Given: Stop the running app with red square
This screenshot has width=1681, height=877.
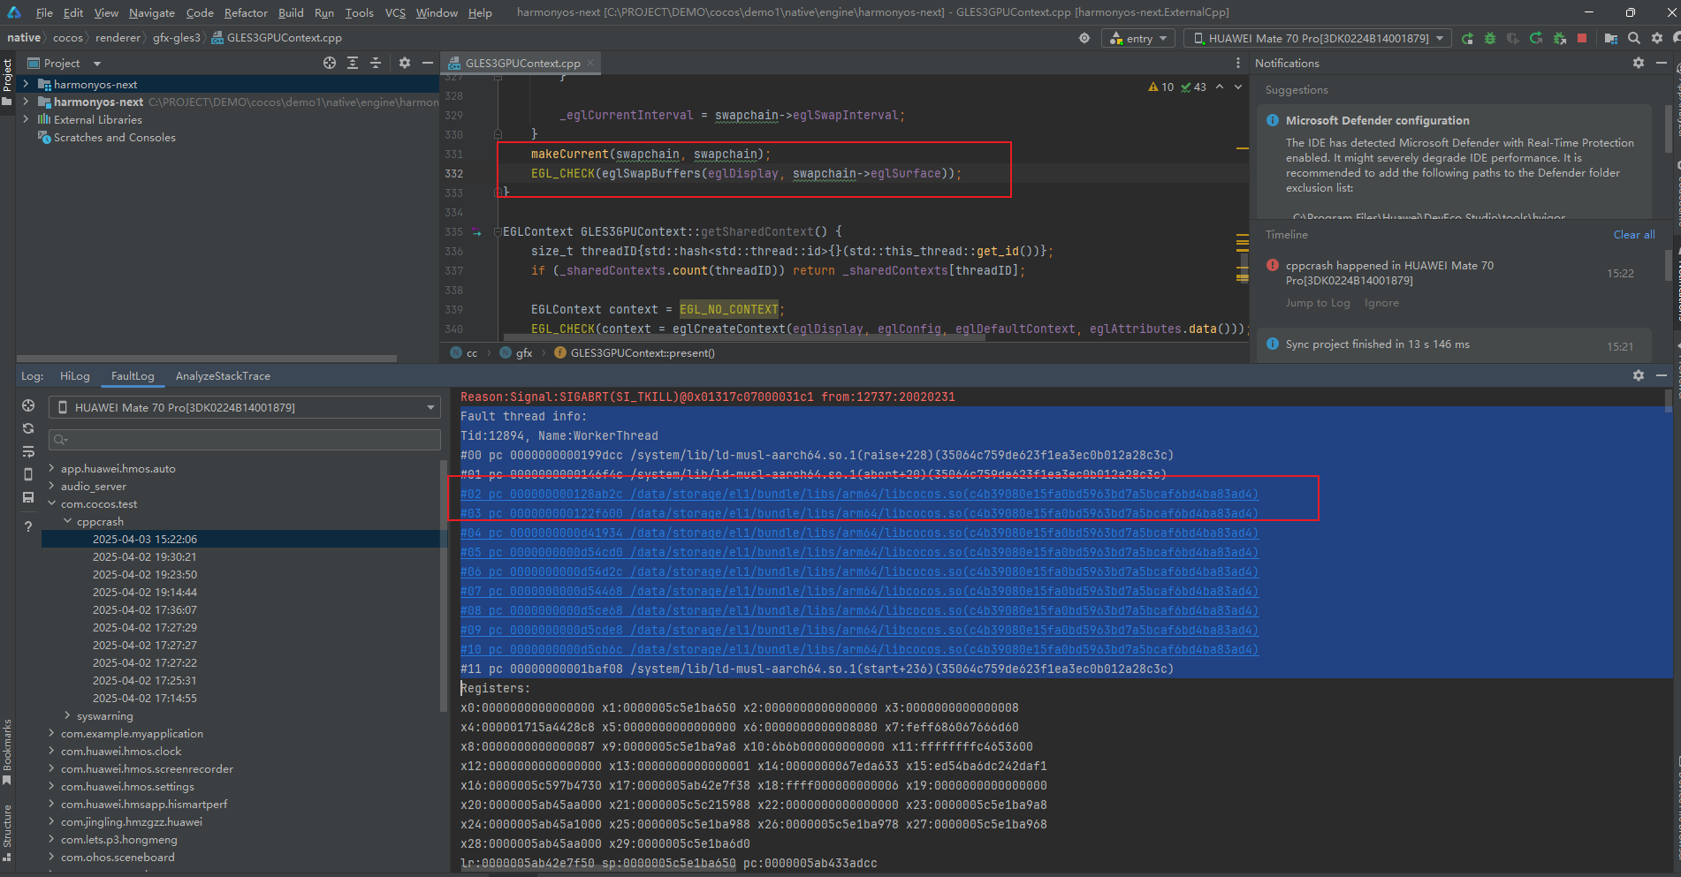Looking at the screenshot, I should tap(1582, 38).
